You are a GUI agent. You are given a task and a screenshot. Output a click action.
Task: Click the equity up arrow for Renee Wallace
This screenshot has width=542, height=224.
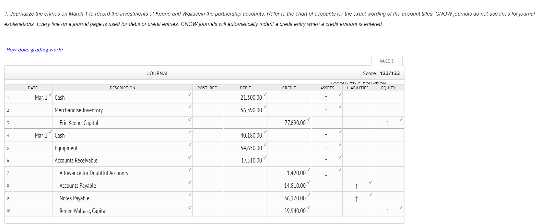tap(387, 211)
